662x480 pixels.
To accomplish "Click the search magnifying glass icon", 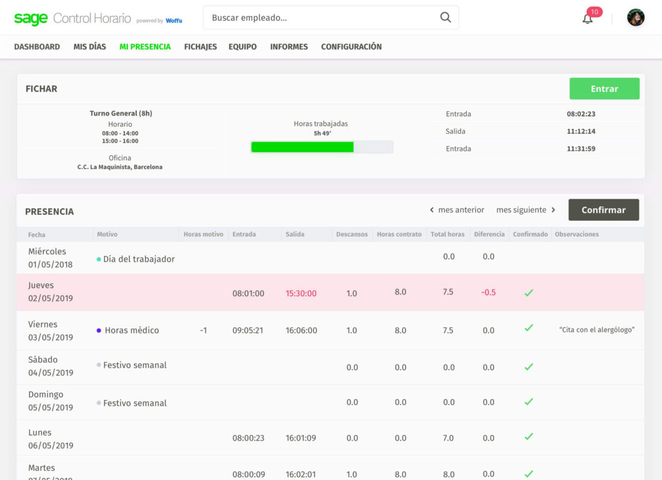I will click(x=445, y=17).
